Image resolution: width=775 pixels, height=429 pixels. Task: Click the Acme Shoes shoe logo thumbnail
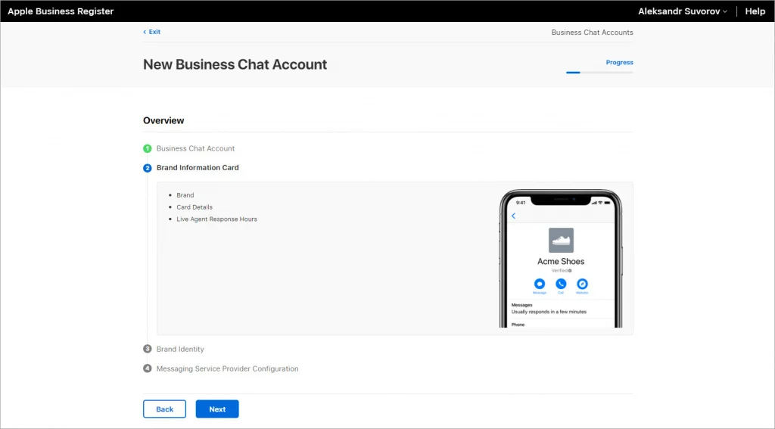click(x=561, y=240)
